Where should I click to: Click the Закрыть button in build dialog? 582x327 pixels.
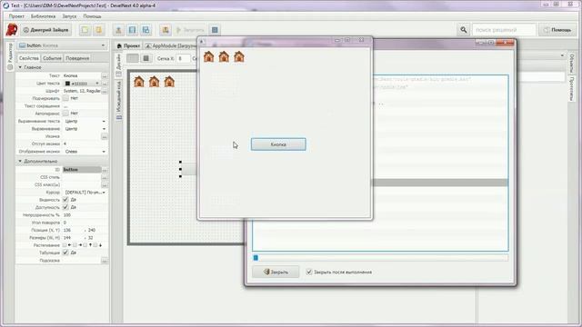pyautogui.click(x=276, y=272)
